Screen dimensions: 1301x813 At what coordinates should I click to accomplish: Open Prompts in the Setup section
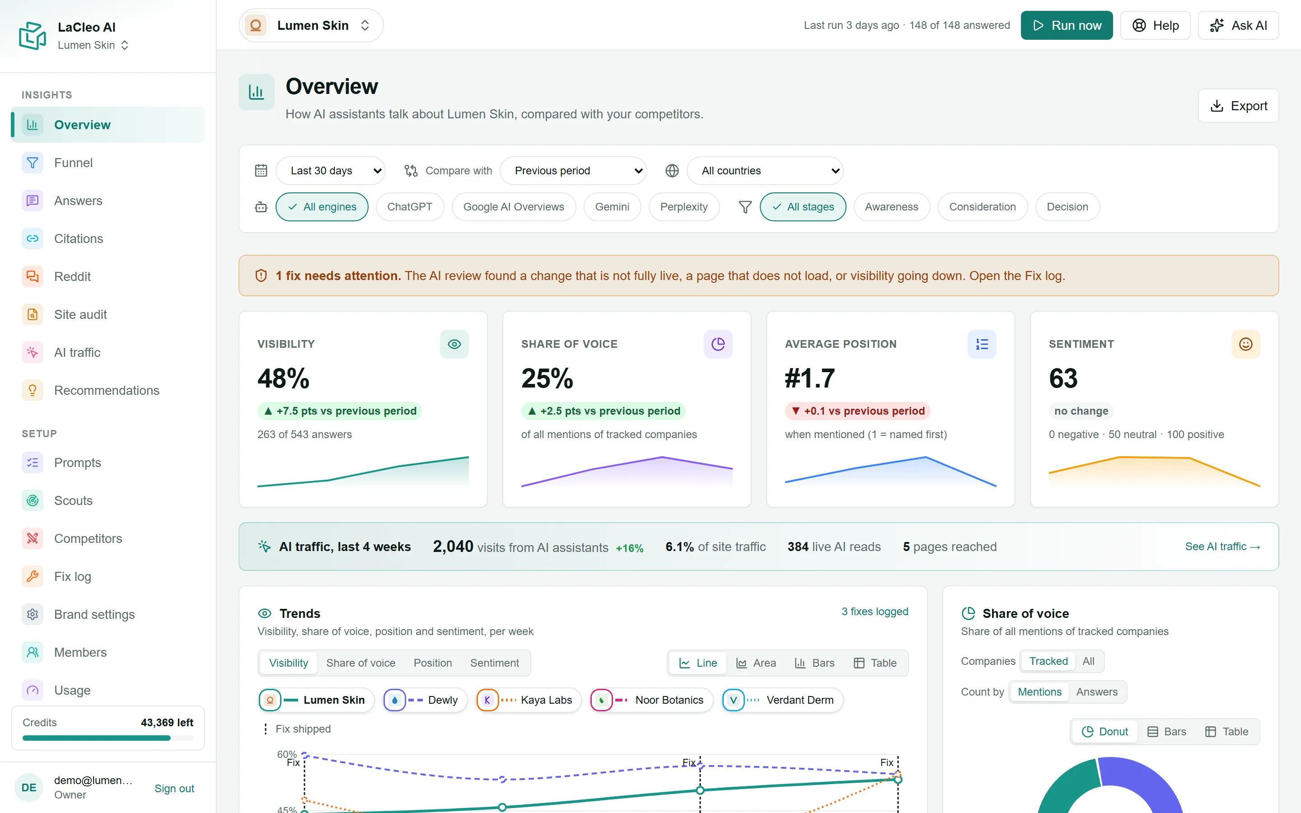pos(108,463)
